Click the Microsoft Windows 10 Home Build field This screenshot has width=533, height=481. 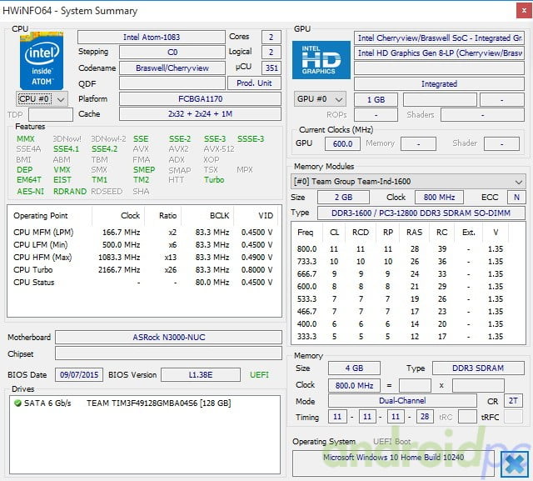[x=393, y=463]
